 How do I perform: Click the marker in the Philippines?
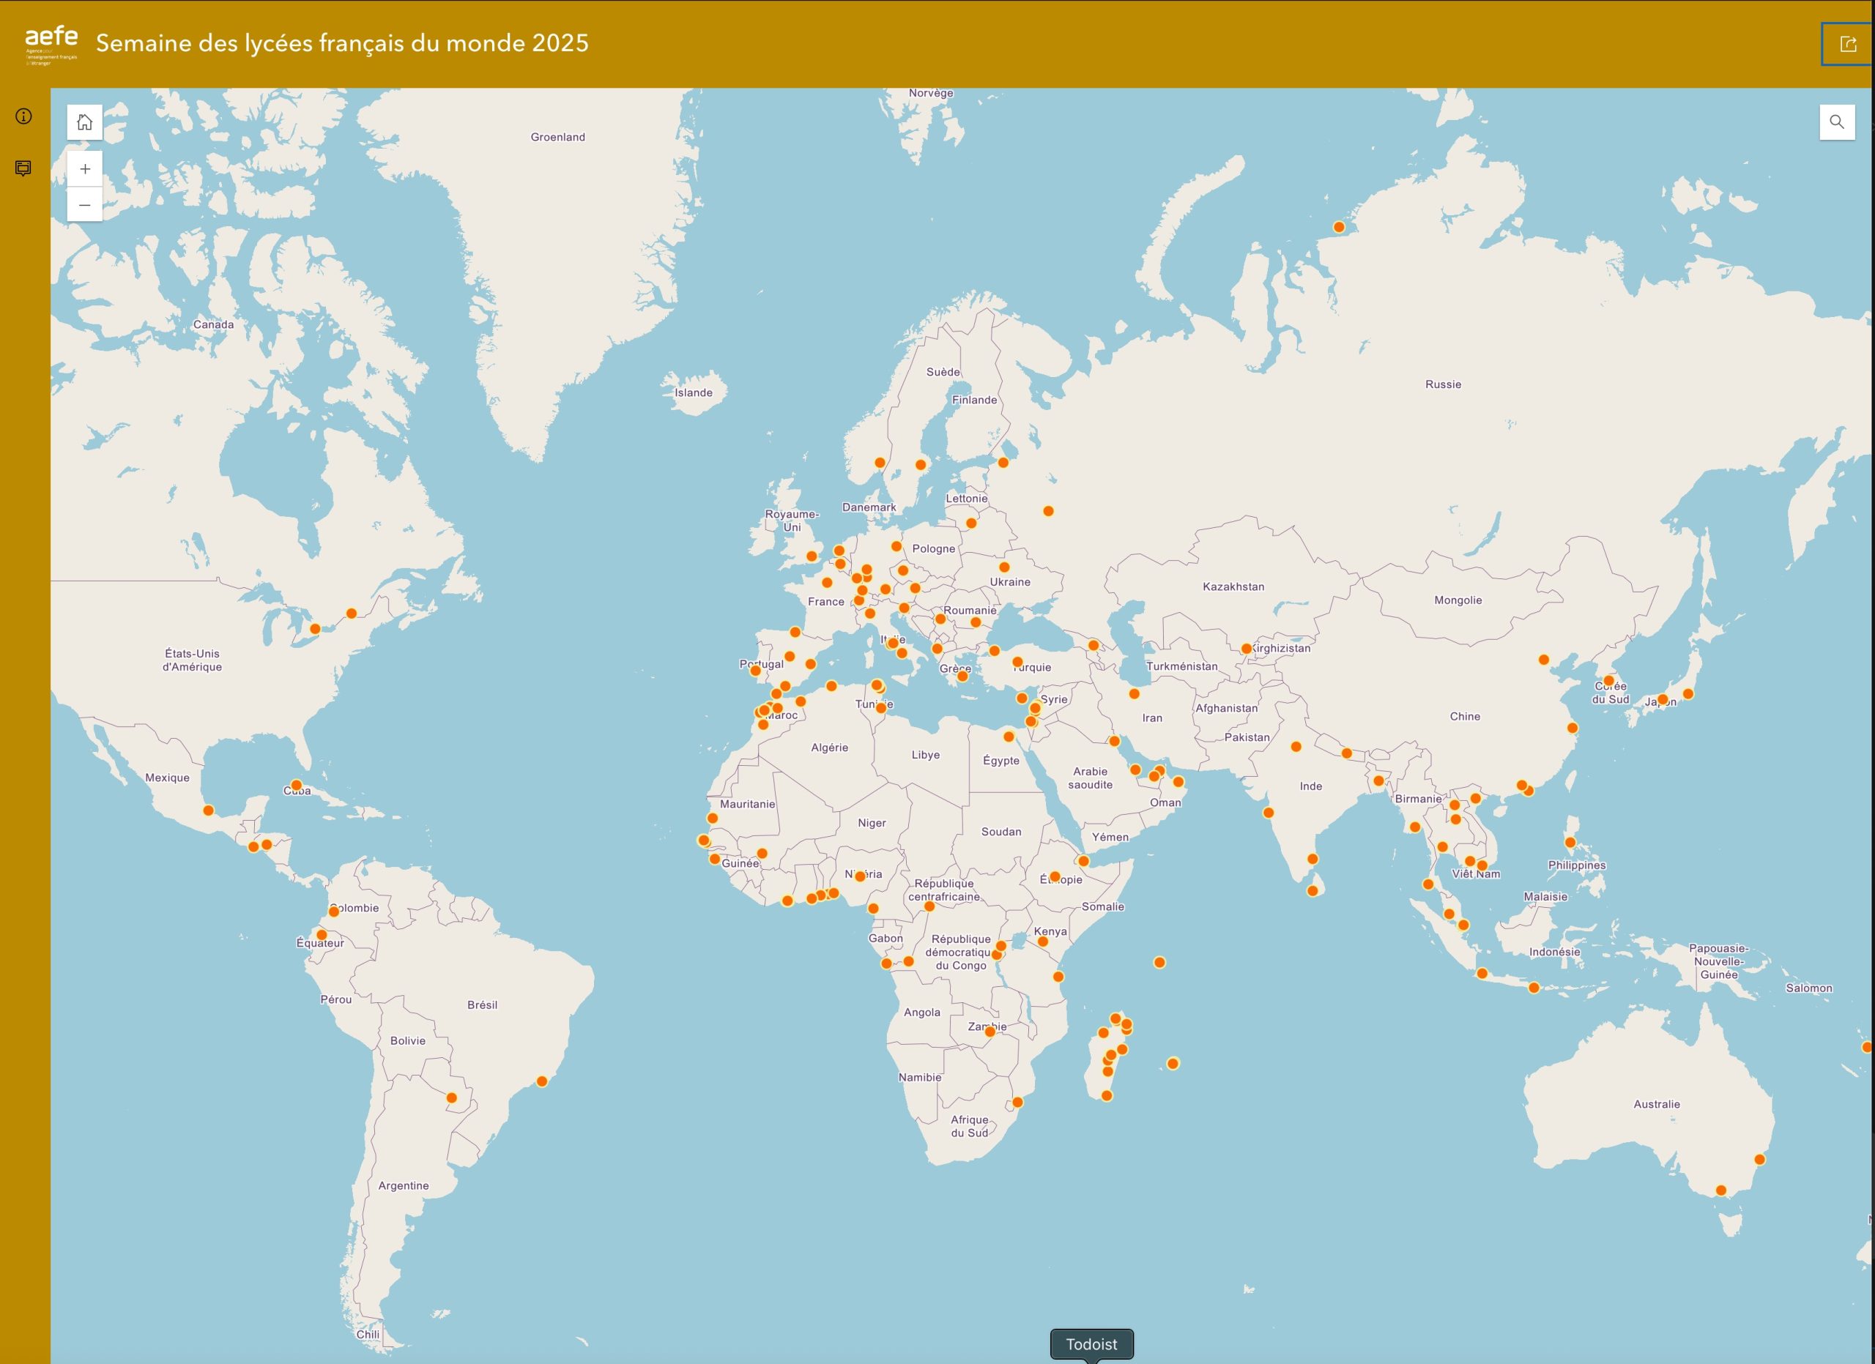(1570, 843)
